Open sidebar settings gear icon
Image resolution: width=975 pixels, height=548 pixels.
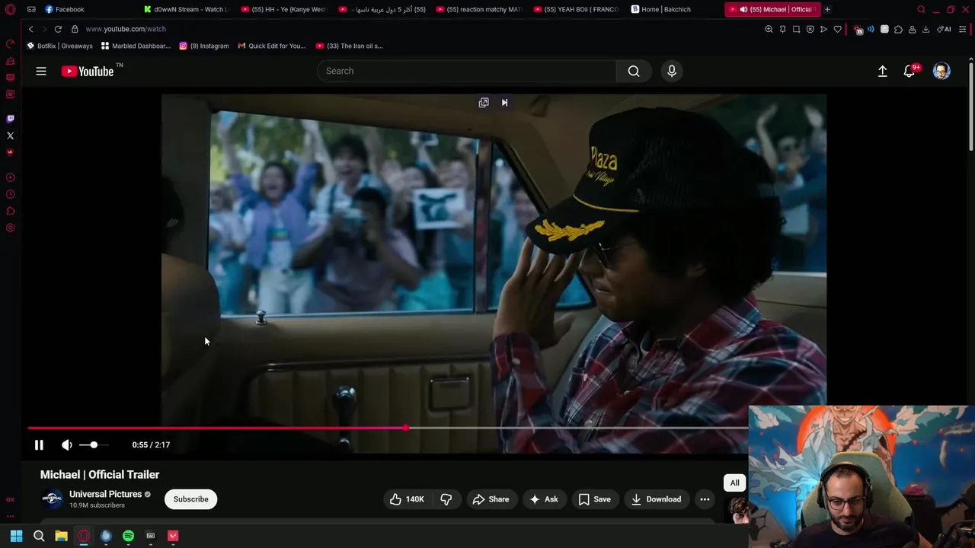point(10,228)
